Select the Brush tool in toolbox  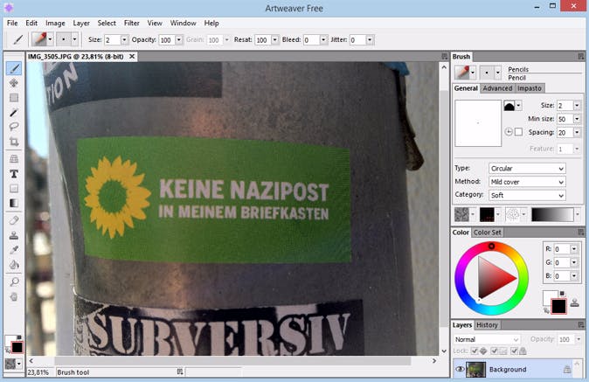[x=14, y=68]
